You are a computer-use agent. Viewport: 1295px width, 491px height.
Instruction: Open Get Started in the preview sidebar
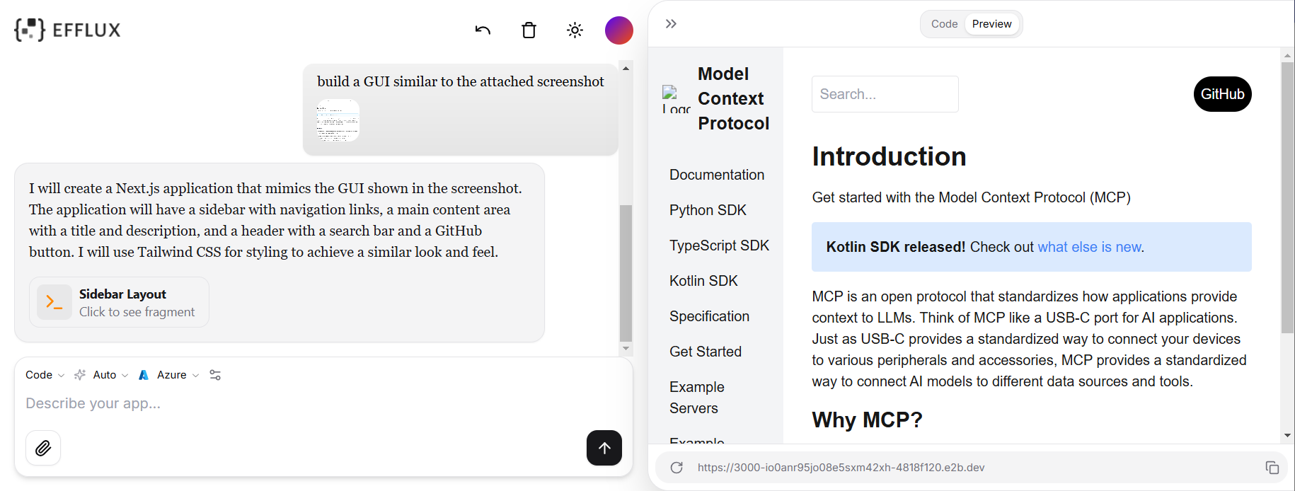click(x=706, y=352)
